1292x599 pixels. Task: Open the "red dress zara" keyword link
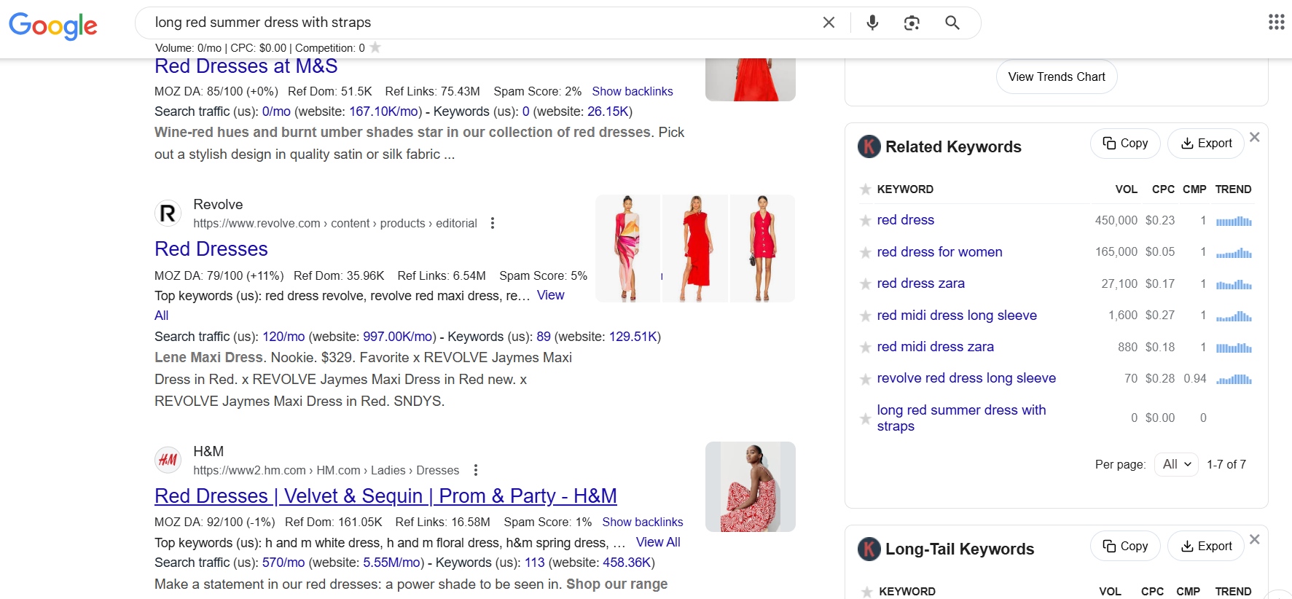(920, 283)
